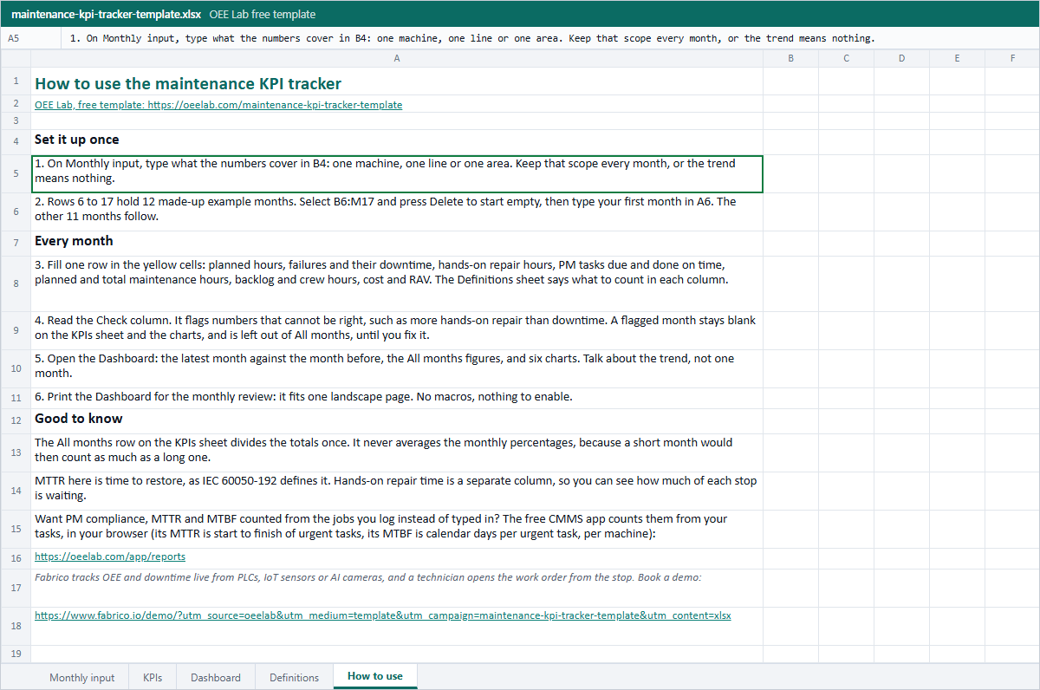Viewport: 1040px width, 690px height.
Task: Select row 11 header
Action: [x=16, y=398]
